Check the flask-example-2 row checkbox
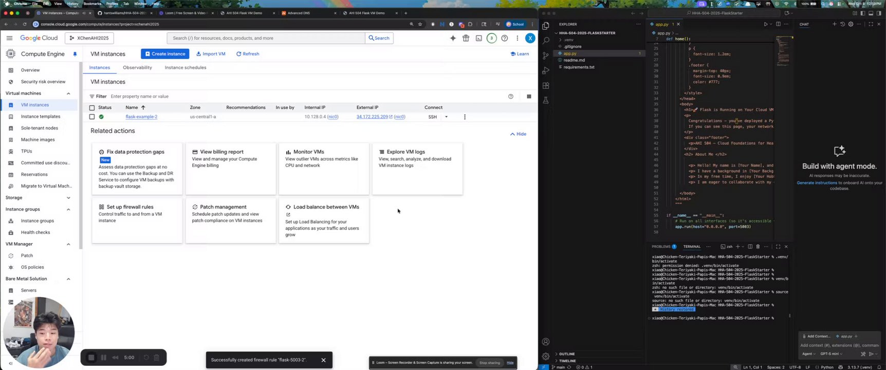Viewport: 886px width, 370px height. (92, 117)
